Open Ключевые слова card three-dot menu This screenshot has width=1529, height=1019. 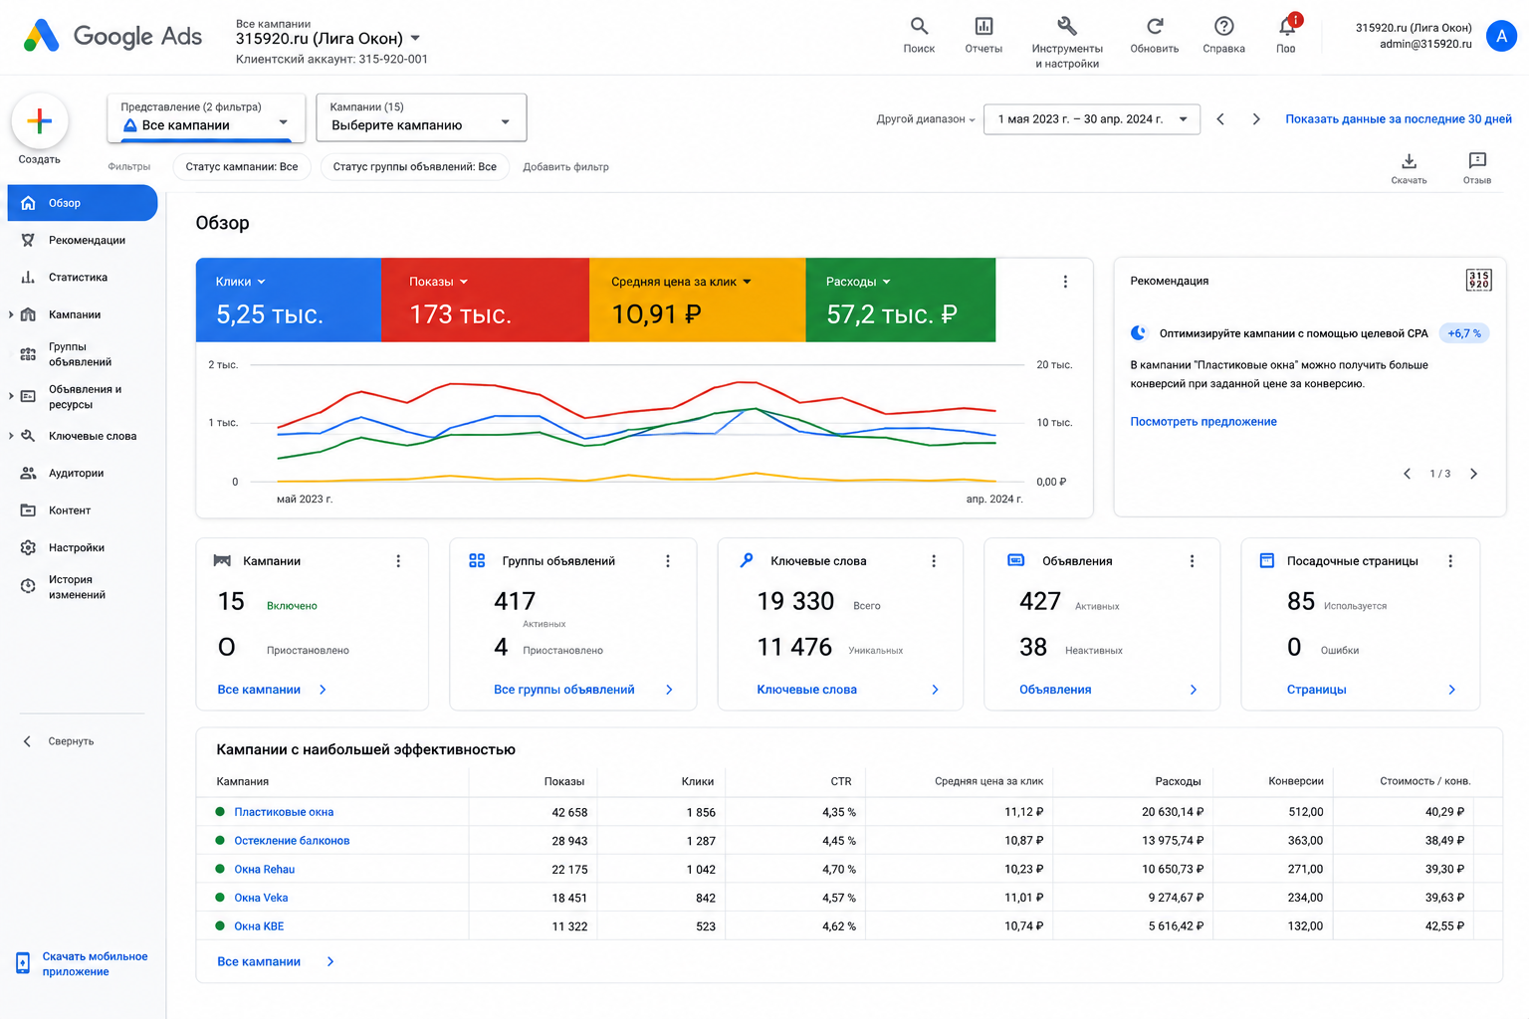(x=934, y=561)
